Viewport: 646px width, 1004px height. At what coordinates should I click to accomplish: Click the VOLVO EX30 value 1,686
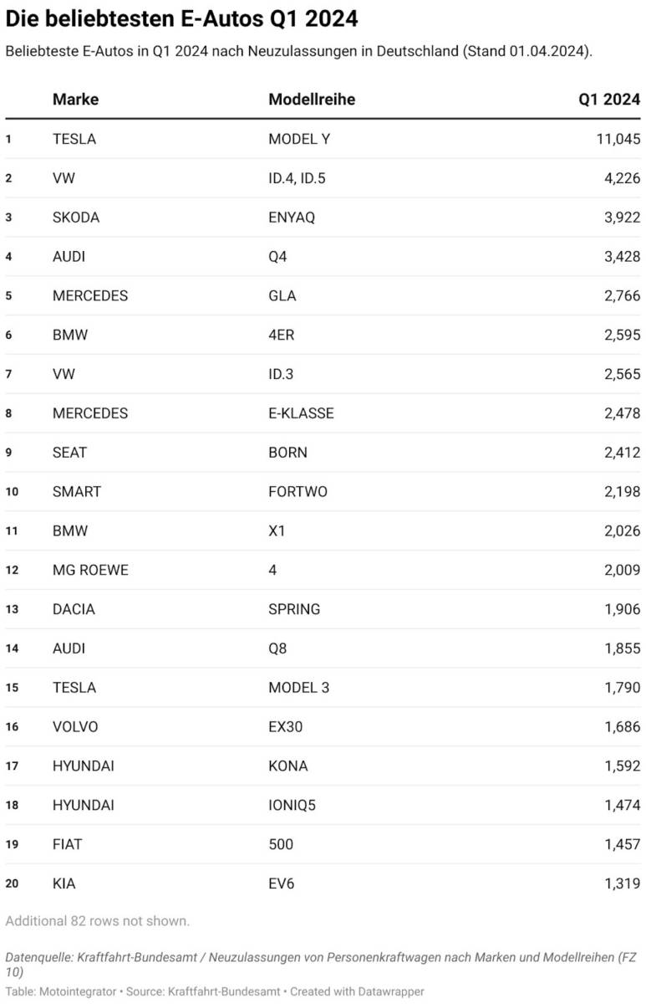(x=623, y=727)
